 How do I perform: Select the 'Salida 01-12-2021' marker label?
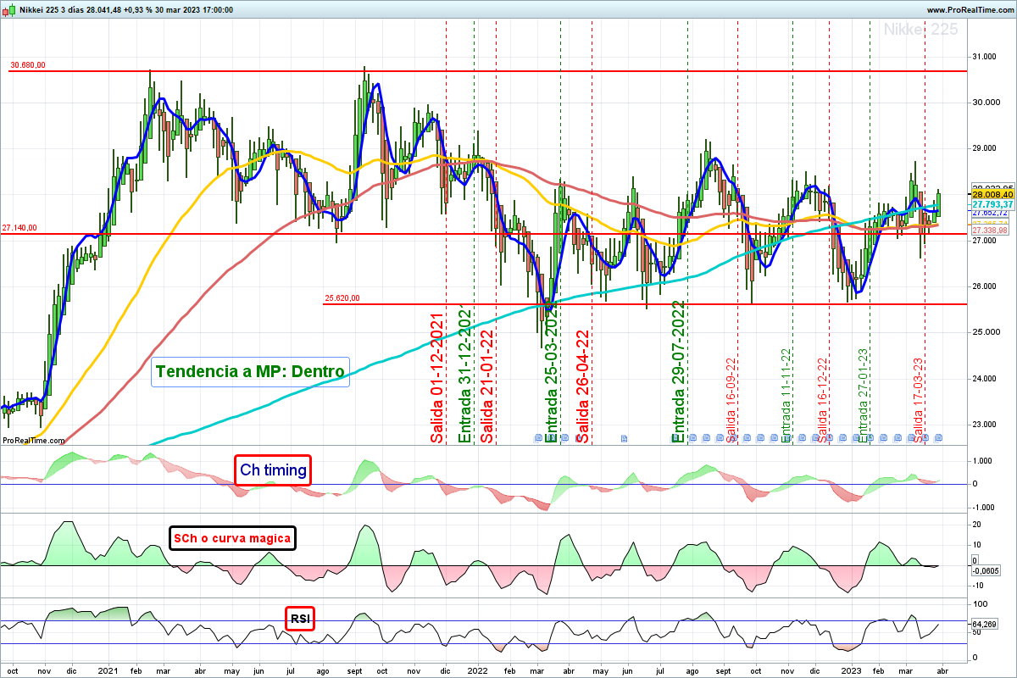[437, 378]
